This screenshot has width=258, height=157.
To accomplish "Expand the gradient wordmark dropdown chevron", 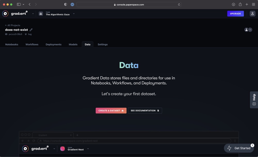I will point(33,14).
